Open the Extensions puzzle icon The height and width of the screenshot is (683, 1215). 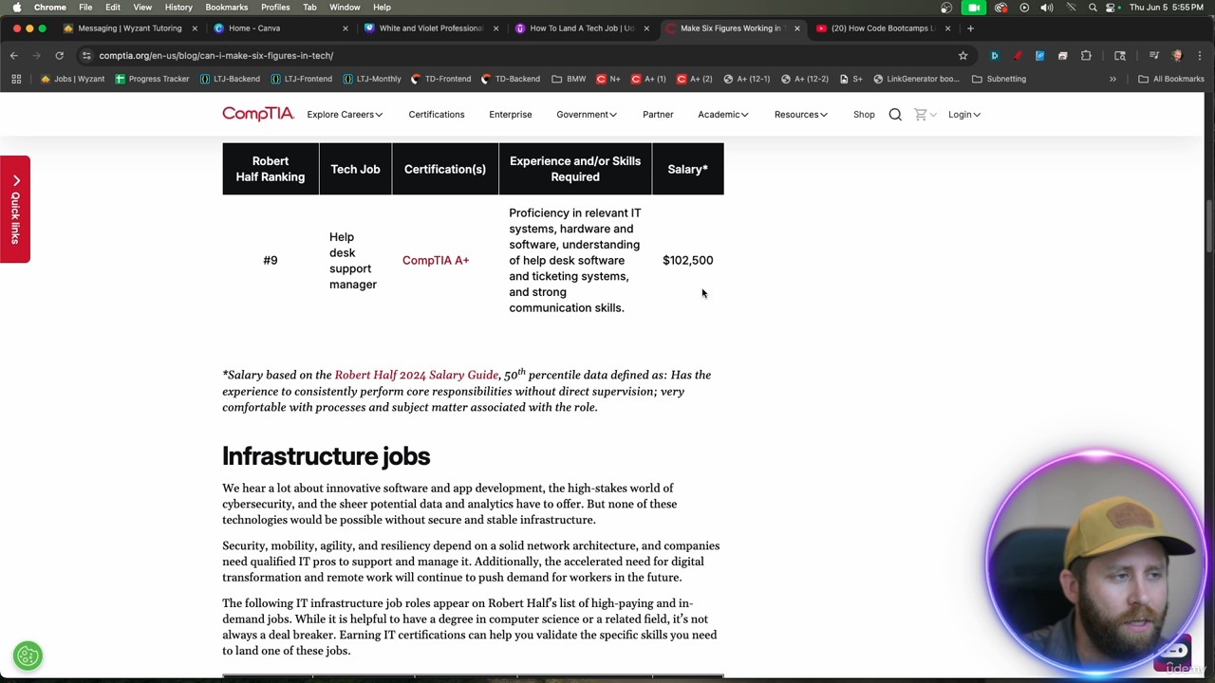point(1086,56)
